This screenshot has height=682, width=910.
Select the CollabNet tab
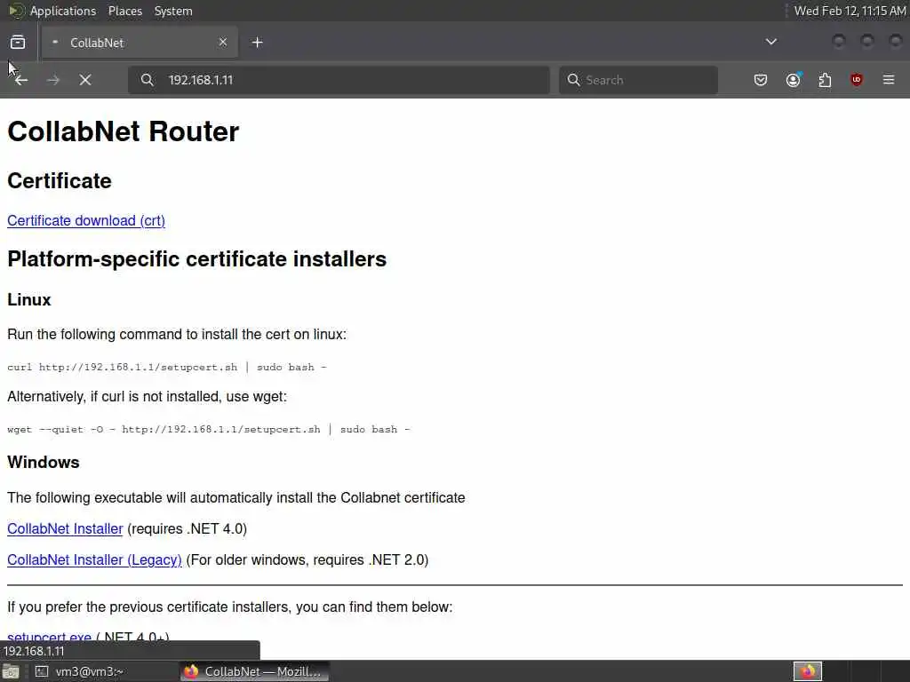pos(140,43)
